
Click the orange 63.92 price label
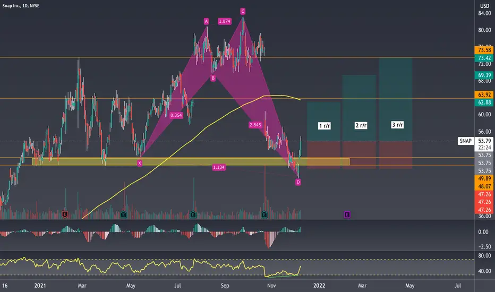pyautogui.click(x=484, y=95)
